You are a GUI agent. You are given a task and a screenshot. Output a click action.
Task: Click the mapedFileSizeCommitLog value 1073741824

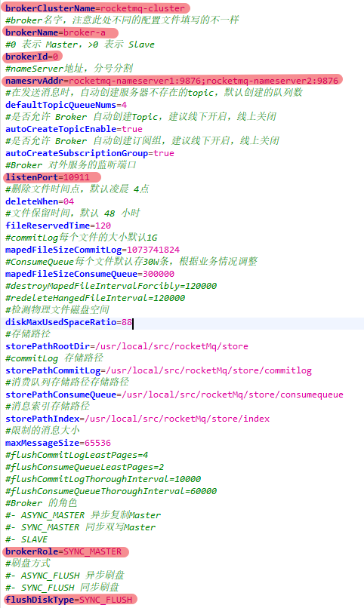coord(153,250)
